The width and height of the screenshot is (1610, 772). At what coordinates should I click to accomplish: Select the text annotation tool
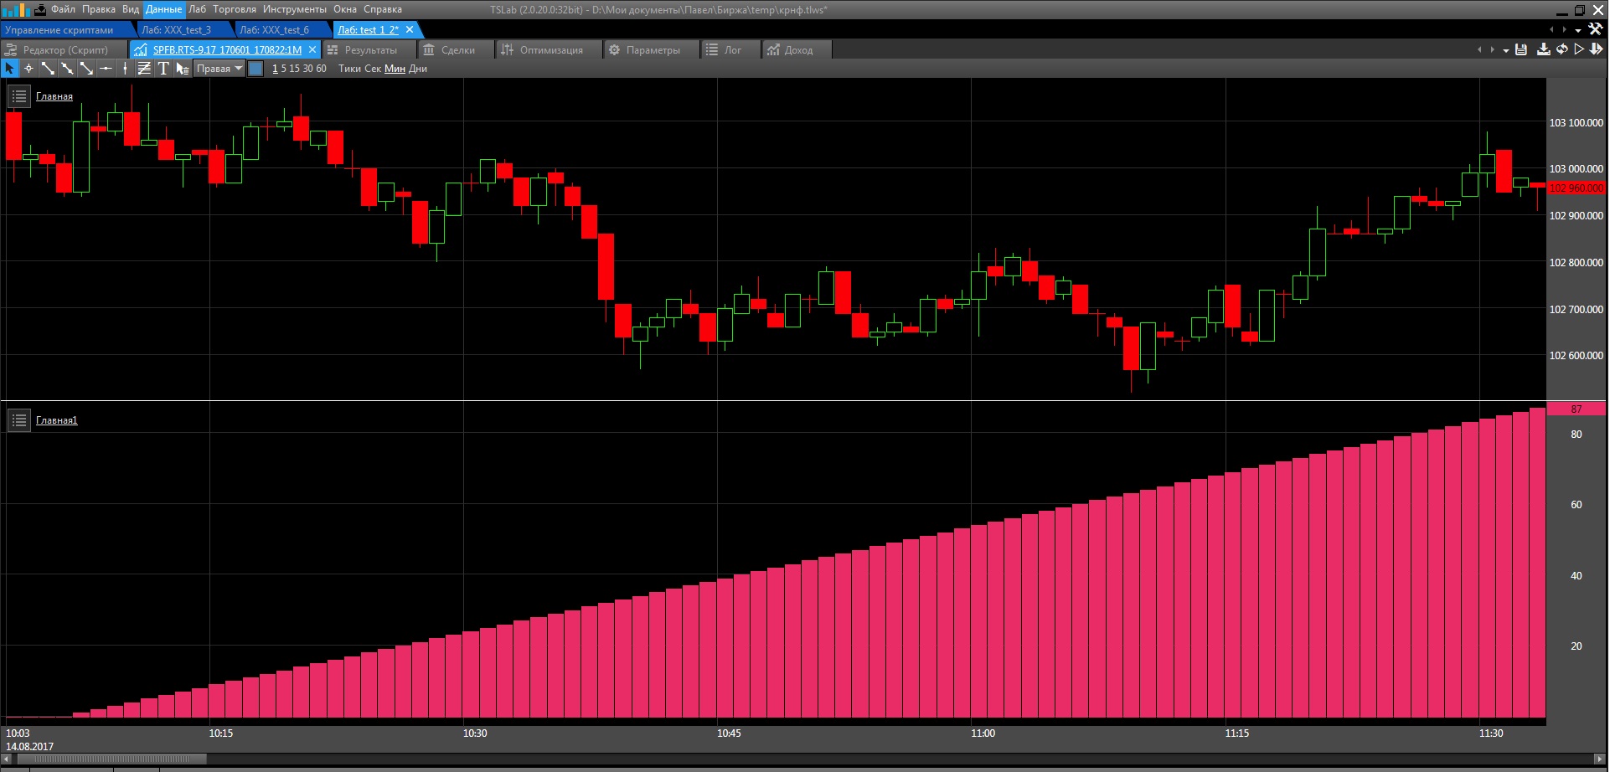pyautogui.click(x=163, y=69)
